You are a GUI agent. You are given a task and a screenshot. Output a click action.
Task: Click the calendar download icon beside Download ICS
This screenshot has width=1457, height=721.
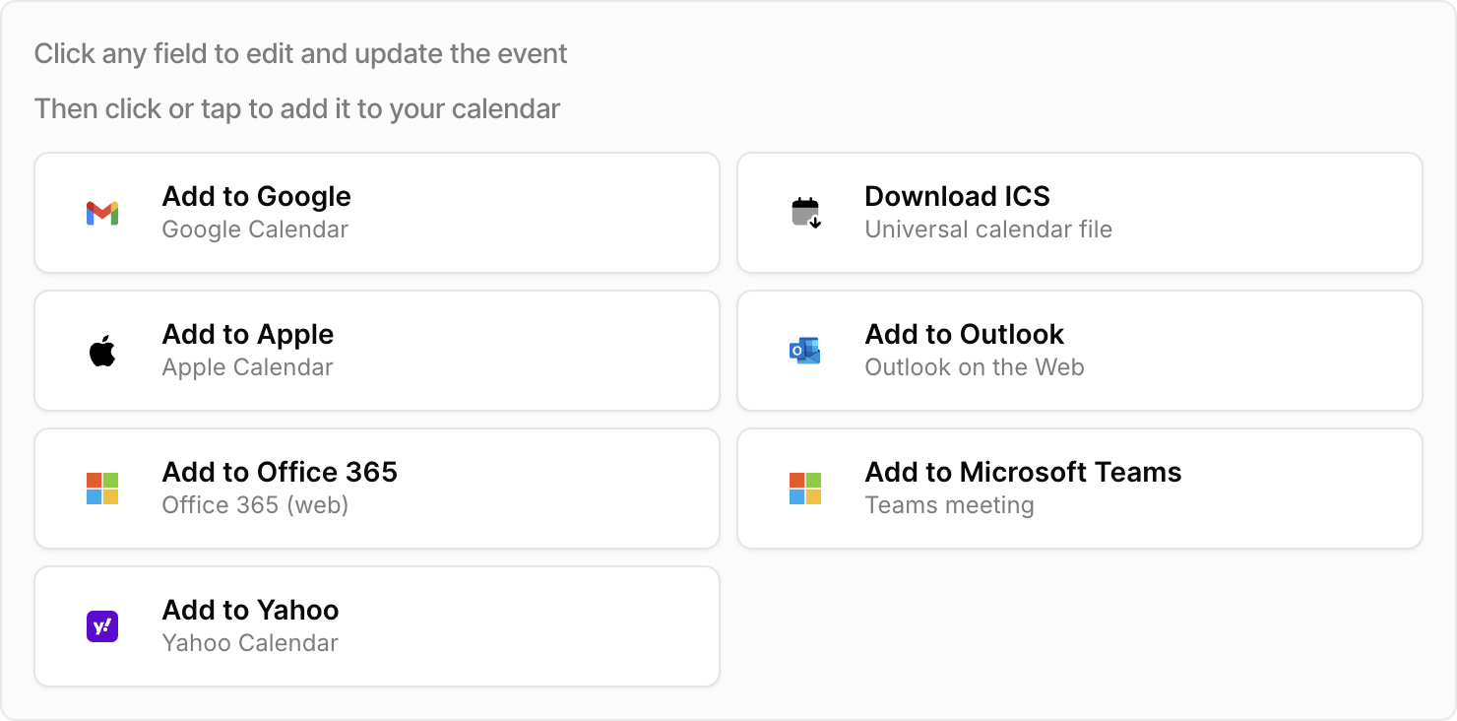click(804, 212)
